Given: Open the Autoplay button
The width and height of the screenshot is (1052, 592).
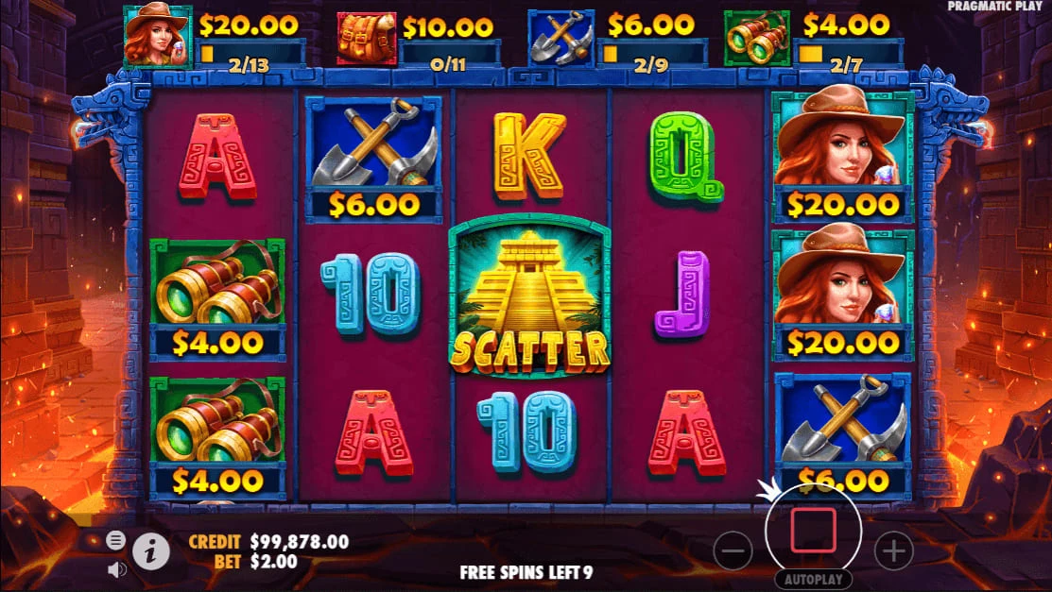Looking at the screenshot, I should point(813,580).
